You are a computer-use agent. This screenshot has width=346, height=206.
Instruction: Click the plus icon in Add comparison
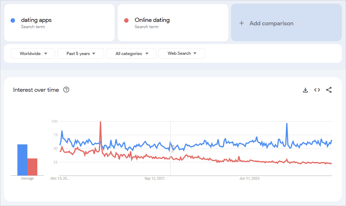[241, 23]
